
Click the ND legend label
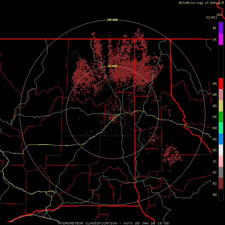pyautogui.click(x=214, y=195)
